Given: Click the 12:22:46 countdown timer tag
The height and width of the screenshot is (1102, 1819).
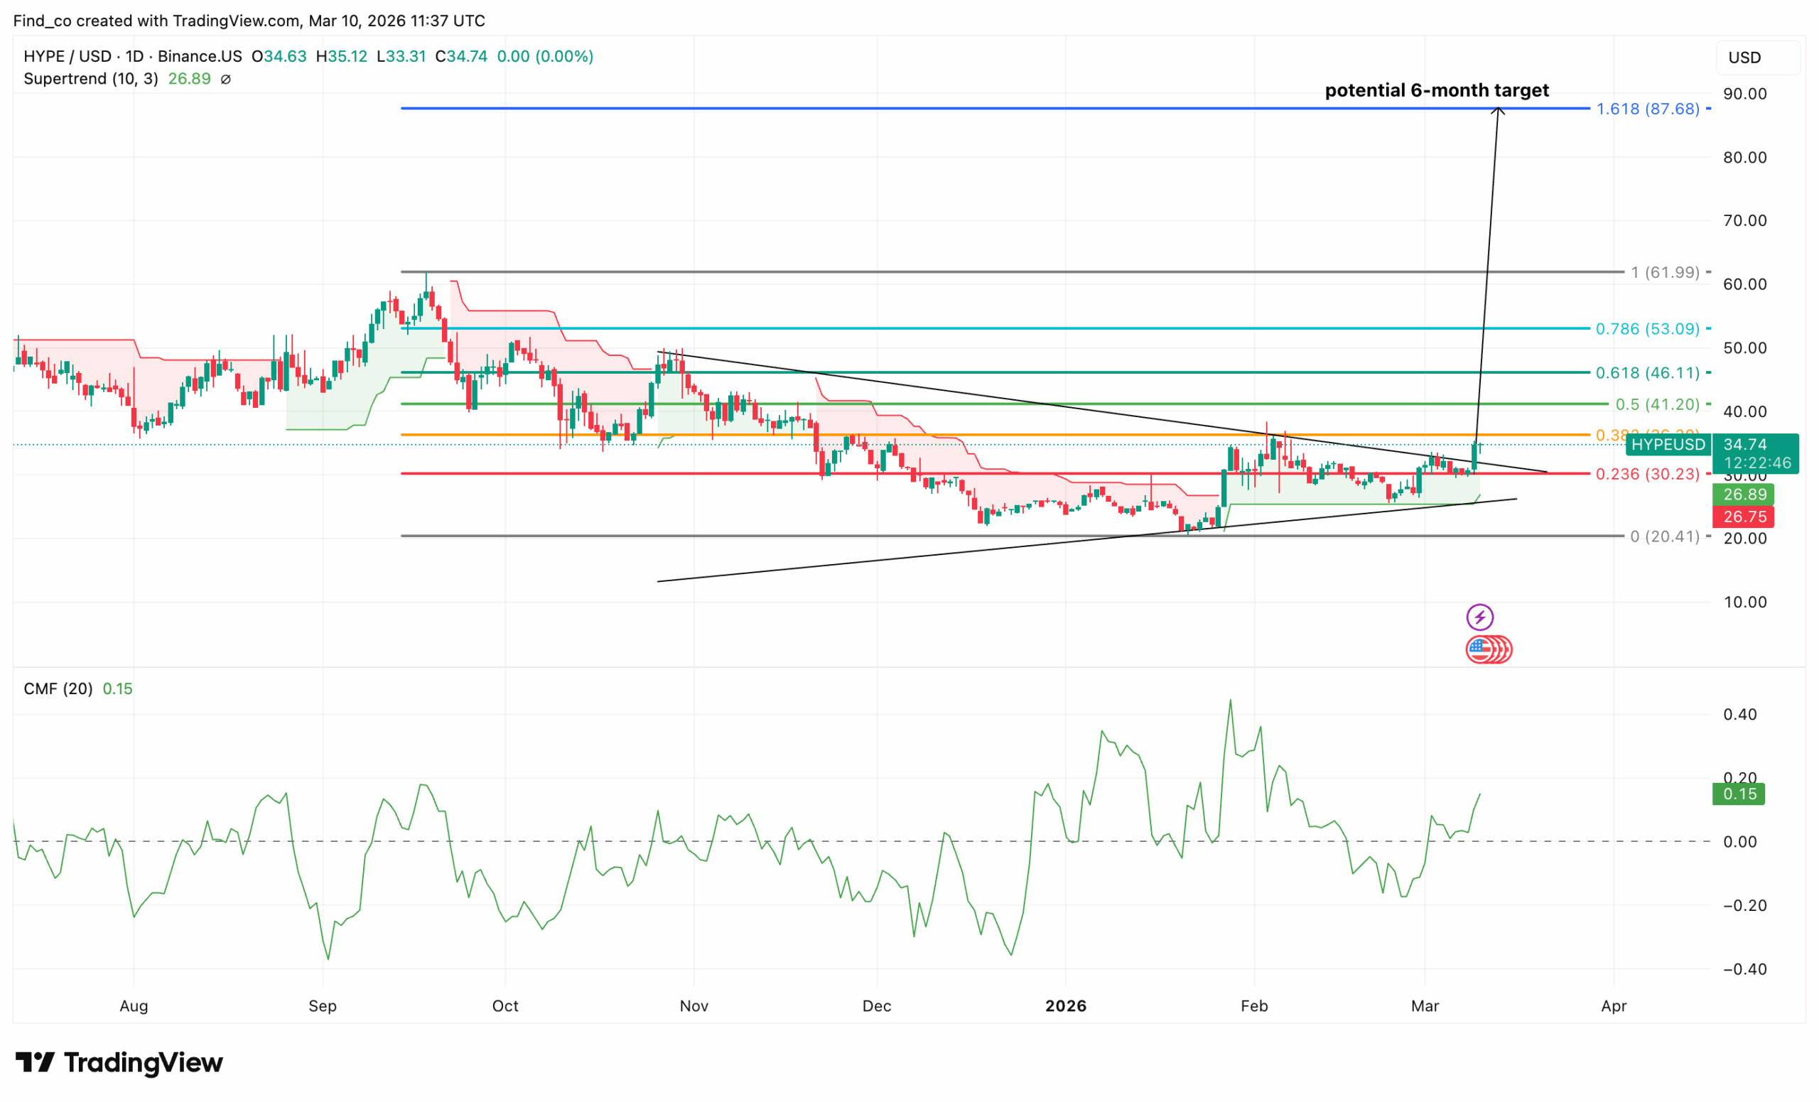Looking at the screenshot, I should coord(1758,463).
